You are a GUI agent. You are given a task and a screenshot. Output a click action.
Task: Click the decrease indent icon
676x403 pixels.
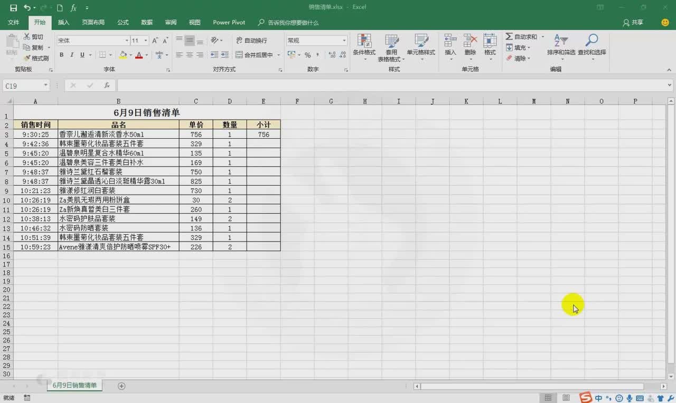click(214, 55)
